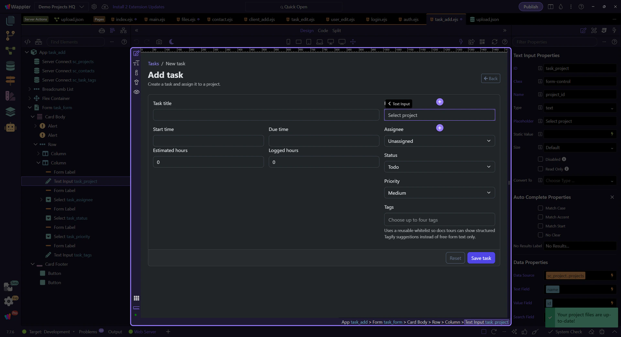Open the Type dropdown in properties

(x=580, y=108)
